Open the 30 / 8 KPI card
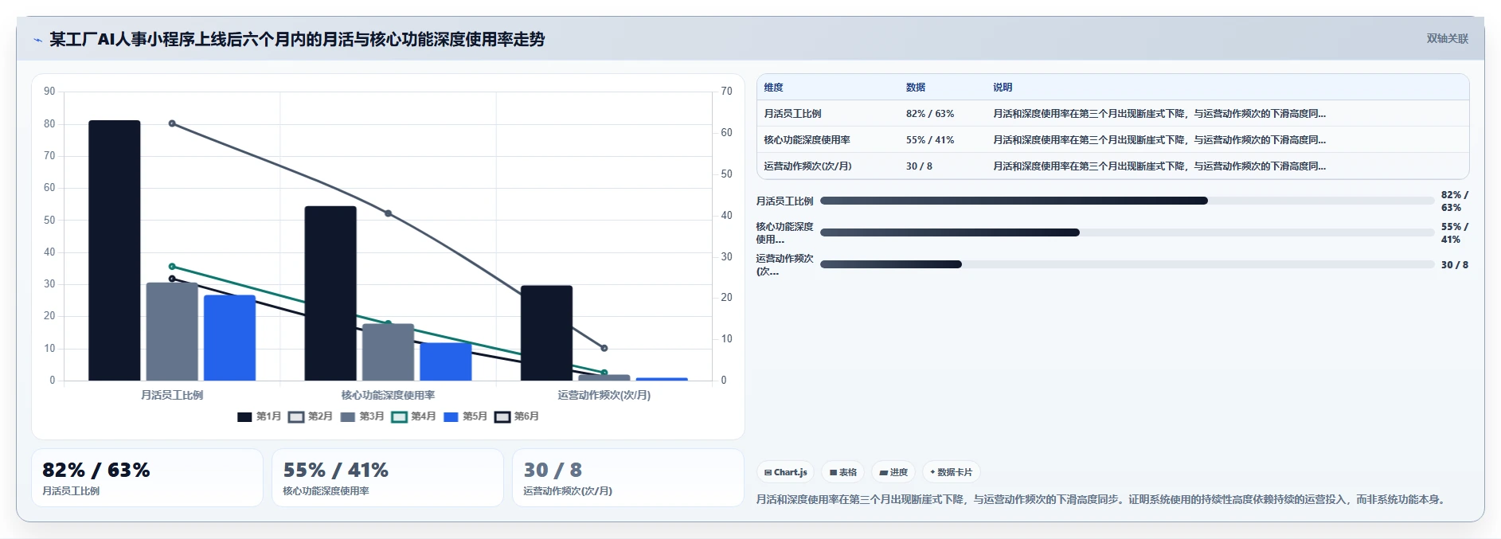 [x=628, y=478]
